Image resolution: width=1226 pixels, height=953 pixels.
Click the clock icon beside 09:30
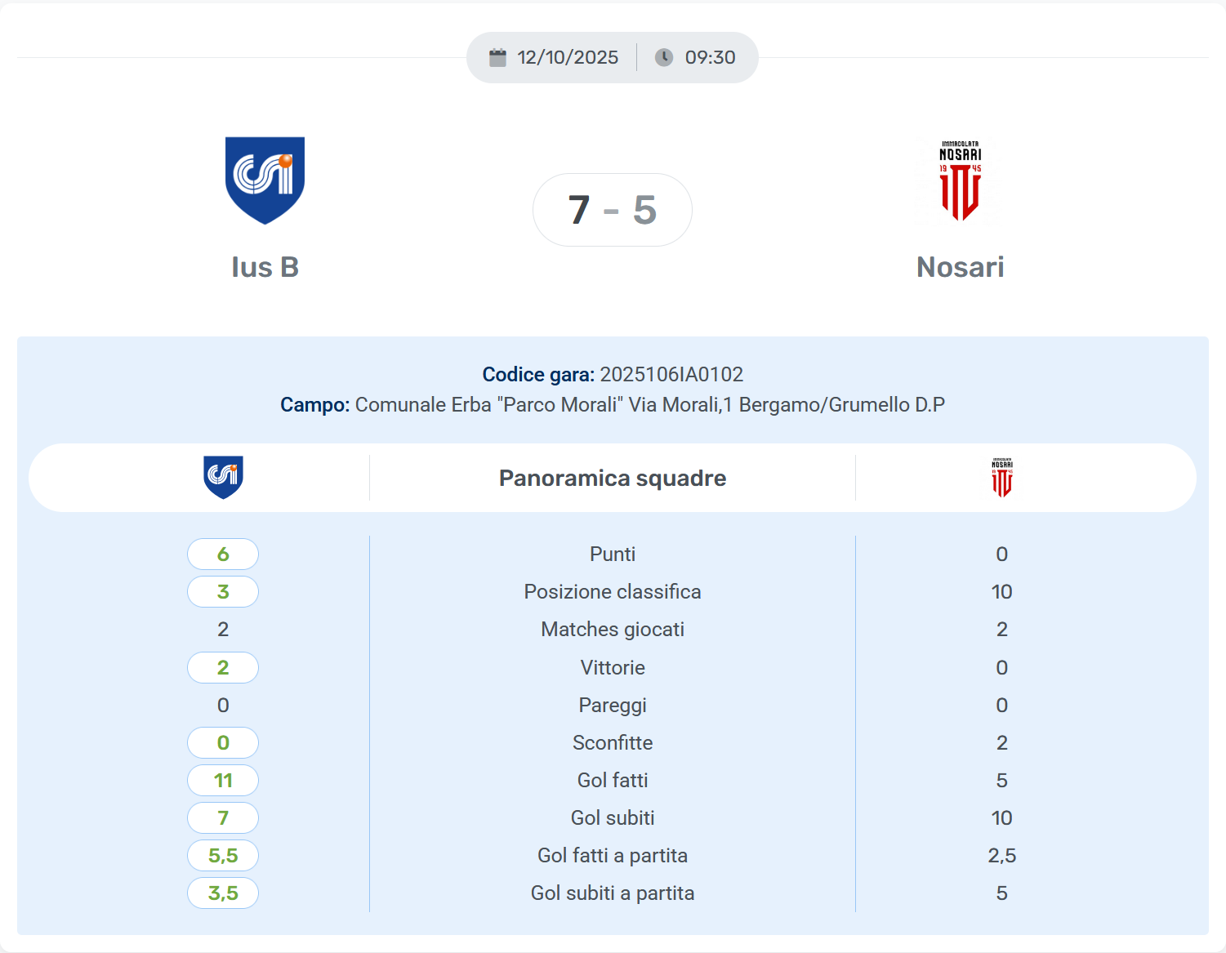664,57
